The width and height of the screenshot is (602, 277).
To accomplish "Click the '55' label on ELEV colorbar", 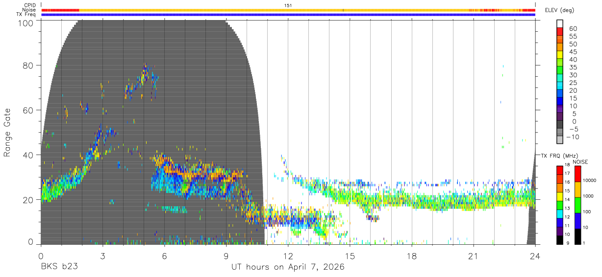I will click(573, 37).
